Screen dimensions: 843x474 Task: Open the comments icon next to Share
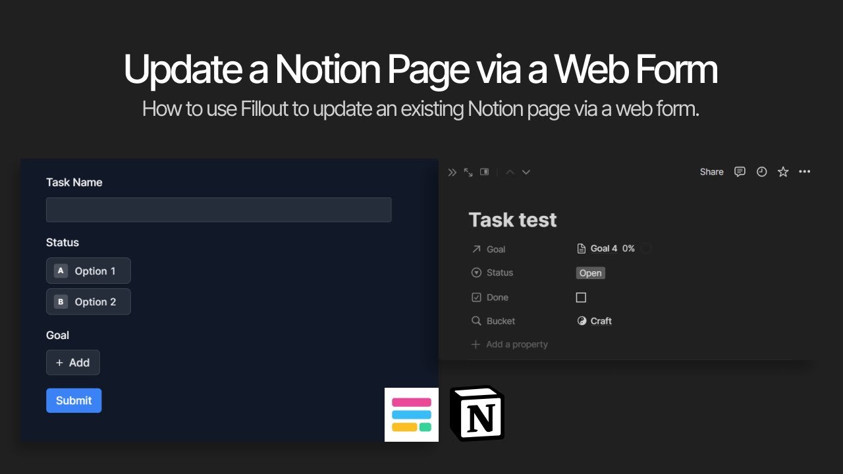point(740,172)
